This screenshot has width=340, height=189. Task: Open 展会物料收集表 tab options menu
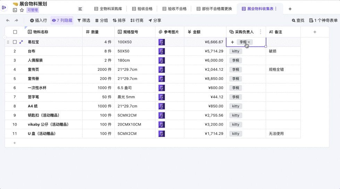tap(276, 9)
